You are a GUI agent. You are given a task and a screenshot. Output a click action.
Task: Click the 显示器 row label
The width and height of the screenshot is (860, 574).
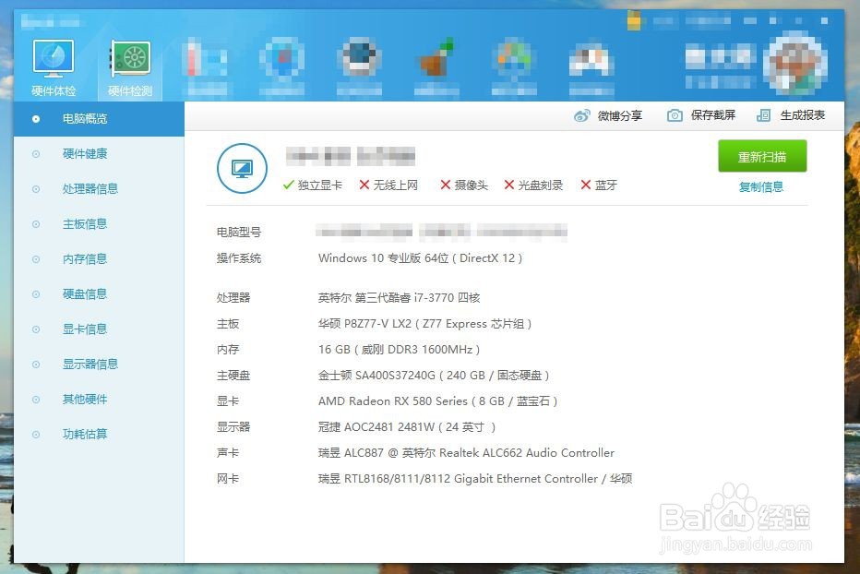[x=233, y=427]
